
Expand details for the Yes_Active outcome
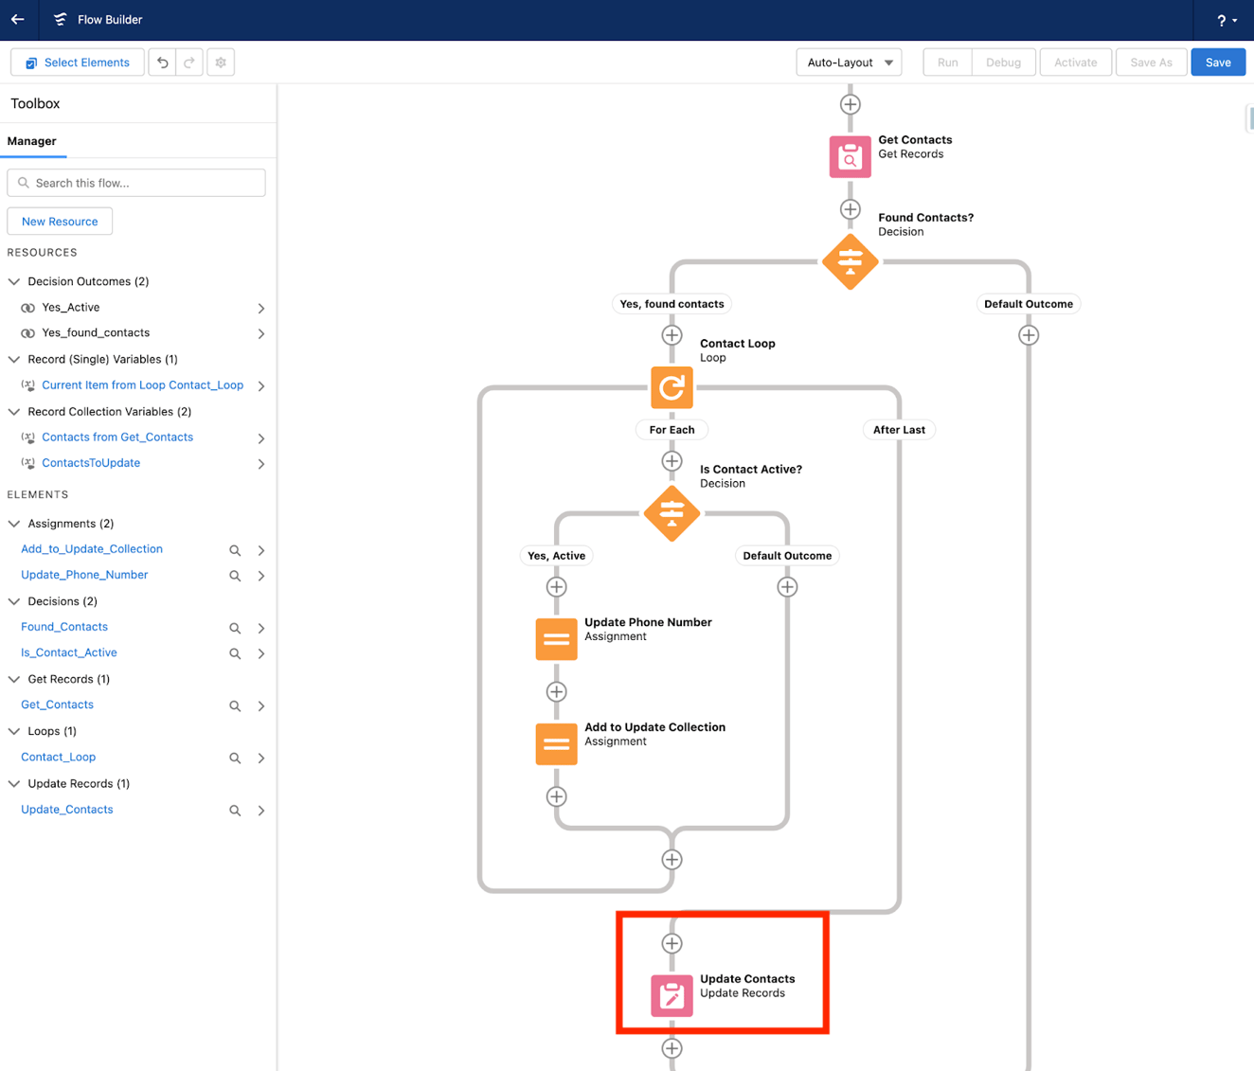(261, 307)
